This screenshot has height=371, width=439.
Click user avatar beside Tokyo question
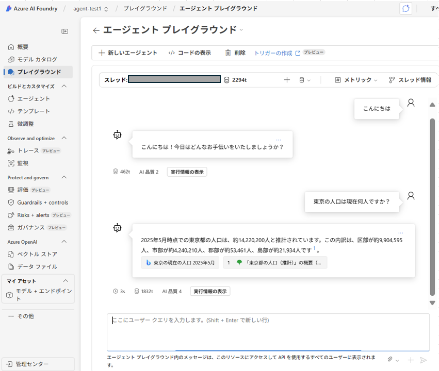point(411,196)
